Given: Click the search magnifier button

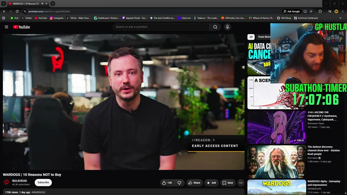Looking at the screenshot, I should pyautogui.click(x=215, y=27).
